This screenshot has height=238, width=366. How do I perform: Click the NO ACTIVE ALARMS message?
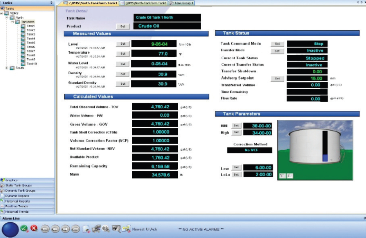pyautogui.click(x=201, y=229)
